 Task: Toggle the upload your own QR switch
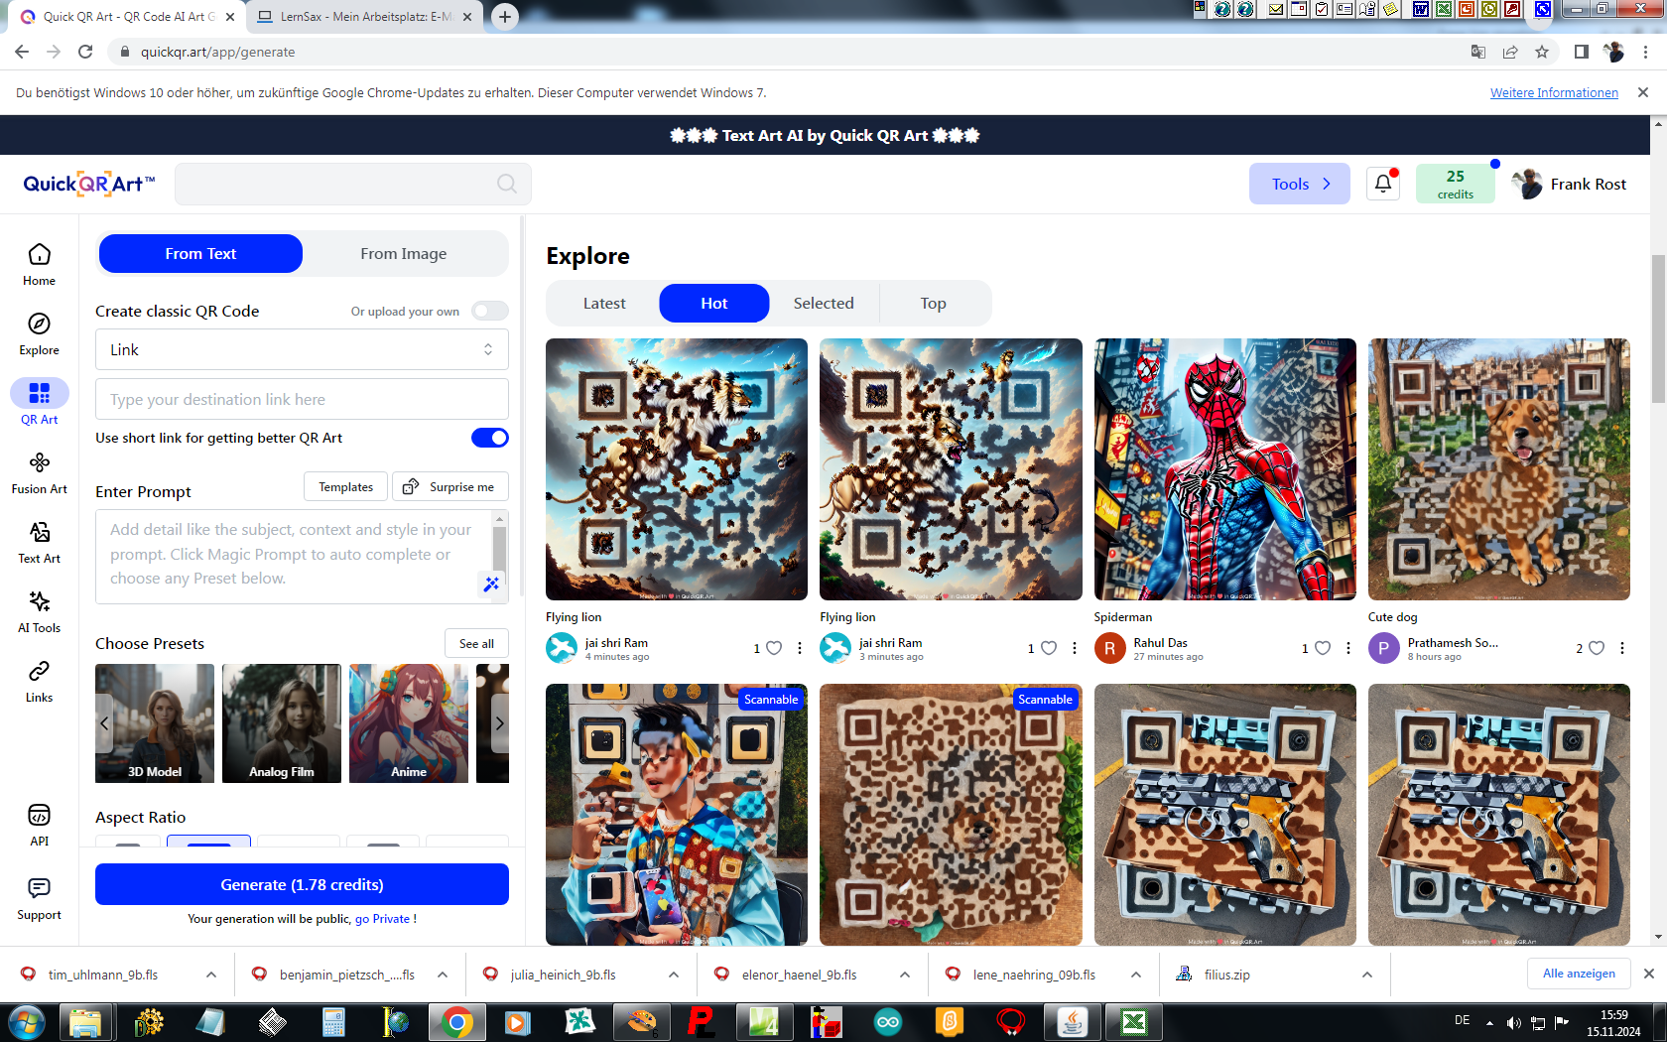[490, 311]
